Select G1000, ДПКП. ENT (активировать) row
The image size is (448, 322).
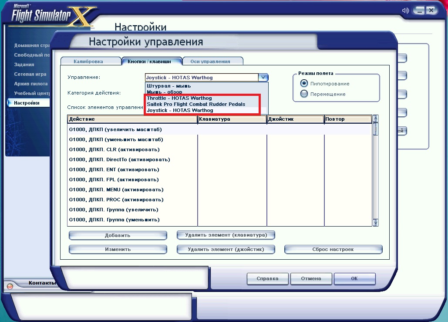[219, 169]
